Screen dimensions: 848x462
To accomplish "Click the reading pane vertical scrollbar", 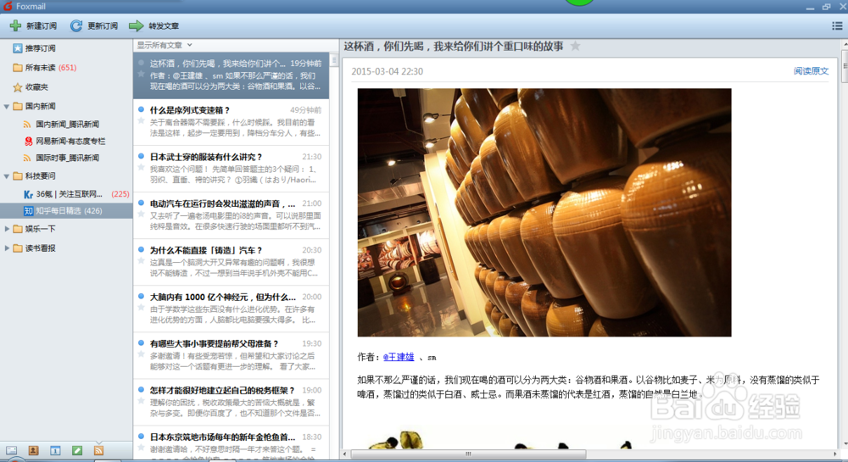I will [x=845, y=64].
